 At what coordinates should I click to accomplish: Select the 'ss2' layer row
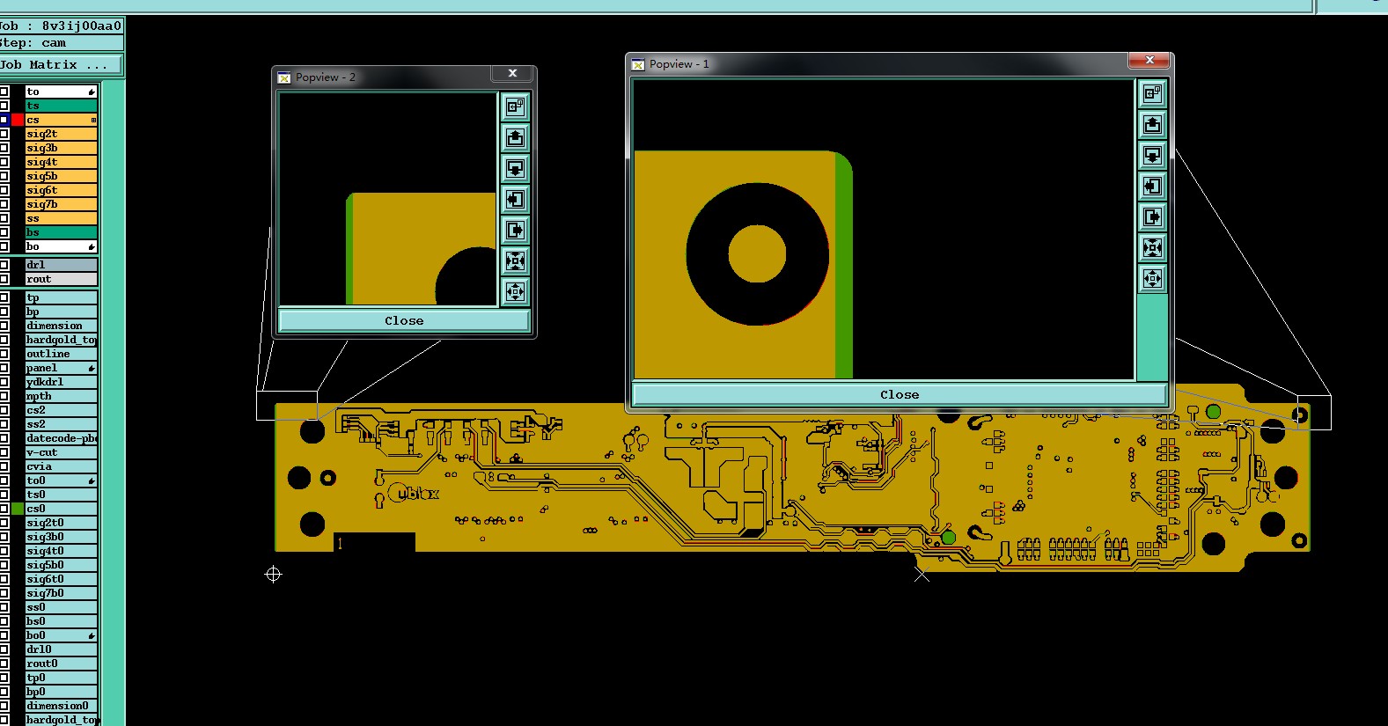pyautogui.click(x=61, y=424)
